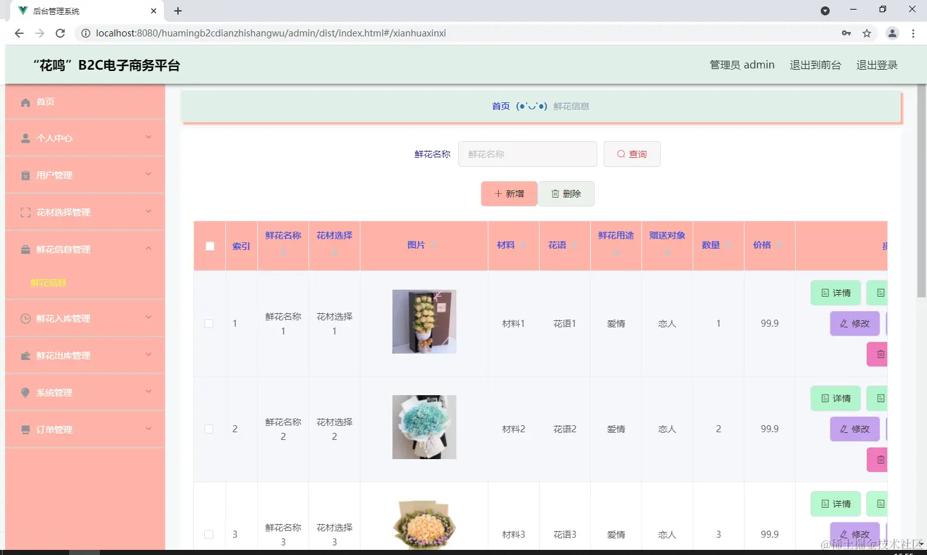This screenshot has height=555, width=927.
Task: Click the page vertical scrollbar
Action: (x=921, y=192)
